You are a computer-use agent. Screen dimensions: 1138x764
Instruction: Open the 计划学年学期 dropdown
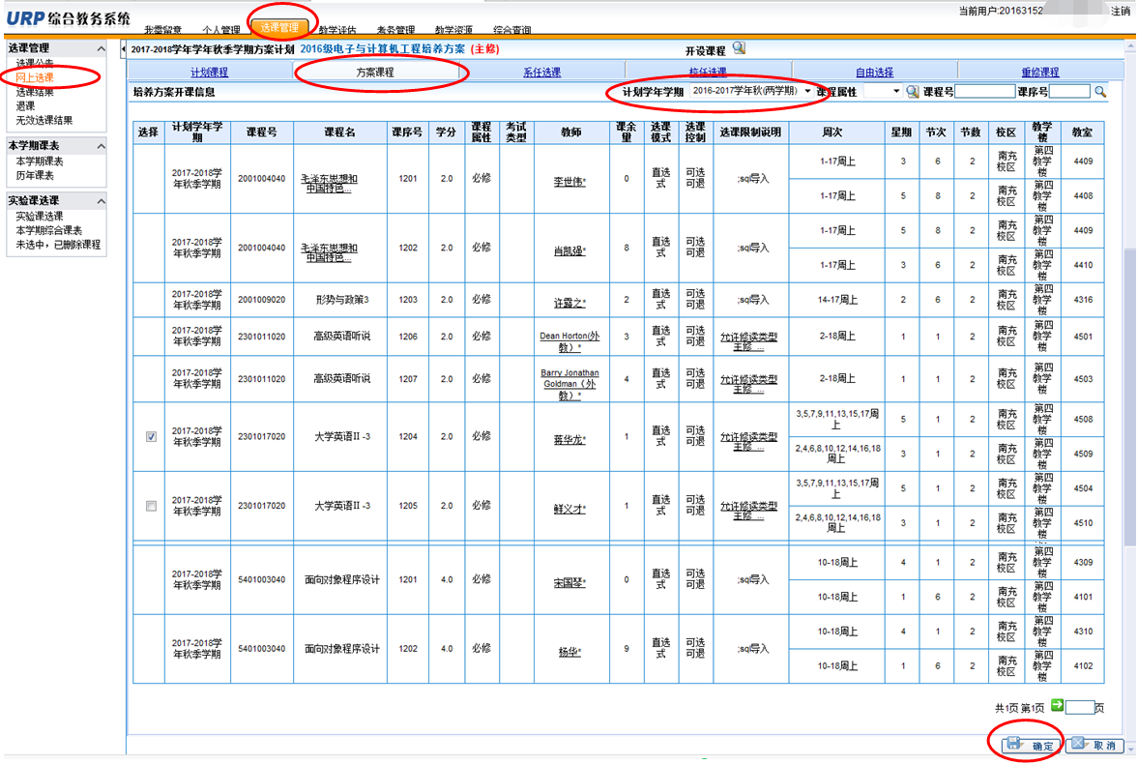tap(751, 91)
